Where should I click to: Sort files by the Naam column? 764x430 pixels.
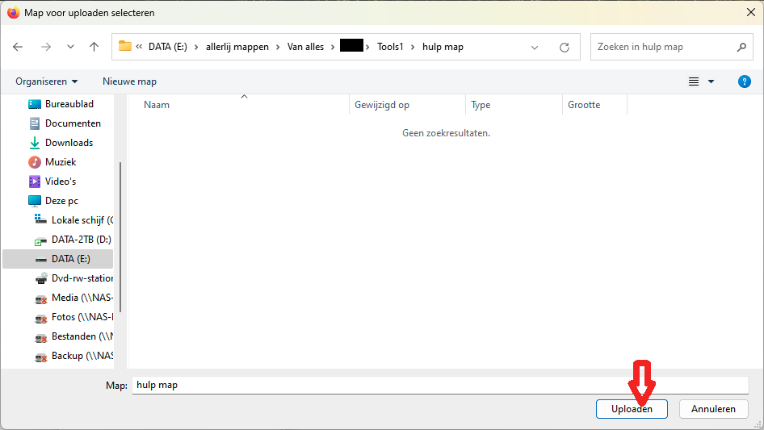pyautogui.click(x=157, y=105)
